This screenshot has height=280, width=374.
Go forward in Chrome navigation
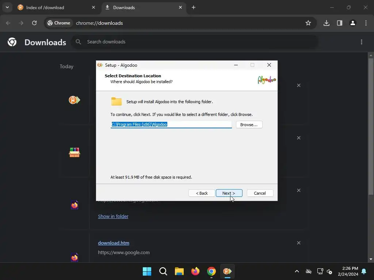click(x=21, y=23)
